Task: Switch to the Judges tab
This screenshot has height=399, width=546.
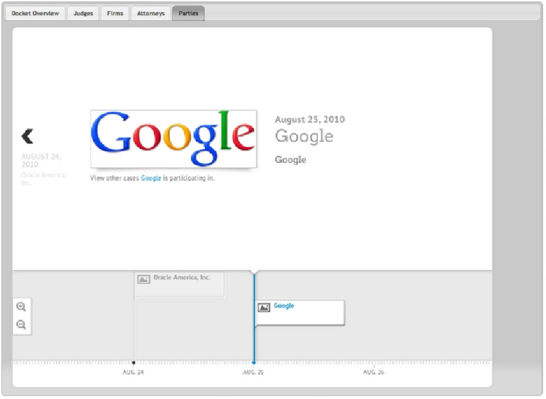Action: (x=83, y=13)
